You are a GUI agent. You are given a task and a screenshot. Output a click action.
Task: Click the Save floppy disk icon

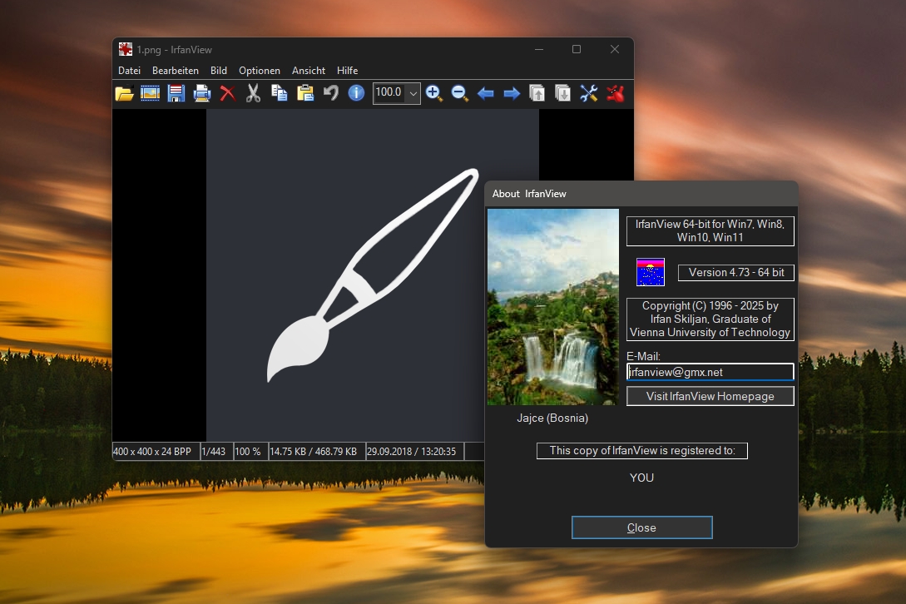click(176, 93)
